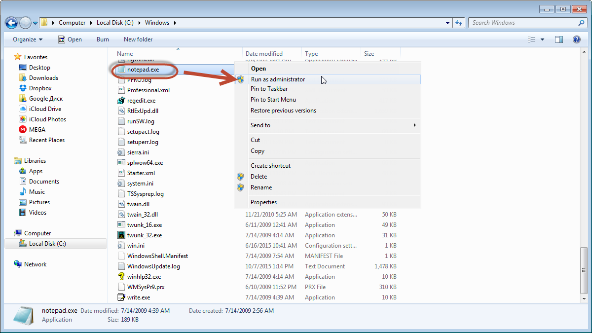Click the Forward navigation arrow

[25, 23]
